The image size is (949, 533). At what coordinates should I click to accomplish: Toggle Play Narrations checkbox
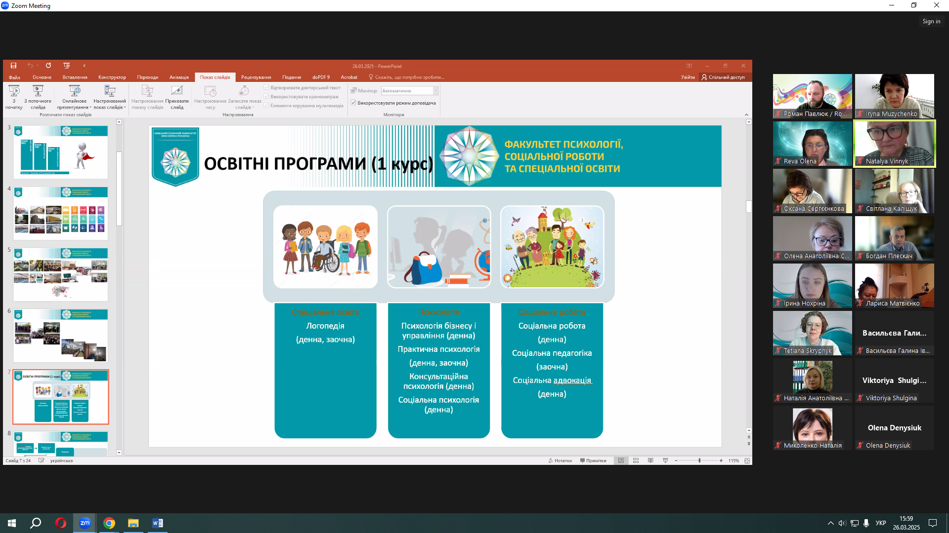point(266,88)
